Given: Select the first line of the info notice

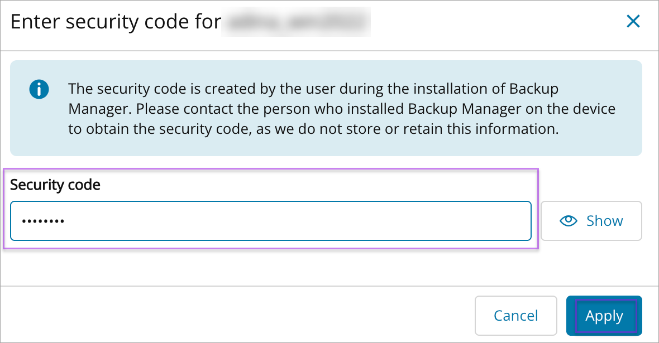Looking at the screenshot, I should (x=313, y=89).
